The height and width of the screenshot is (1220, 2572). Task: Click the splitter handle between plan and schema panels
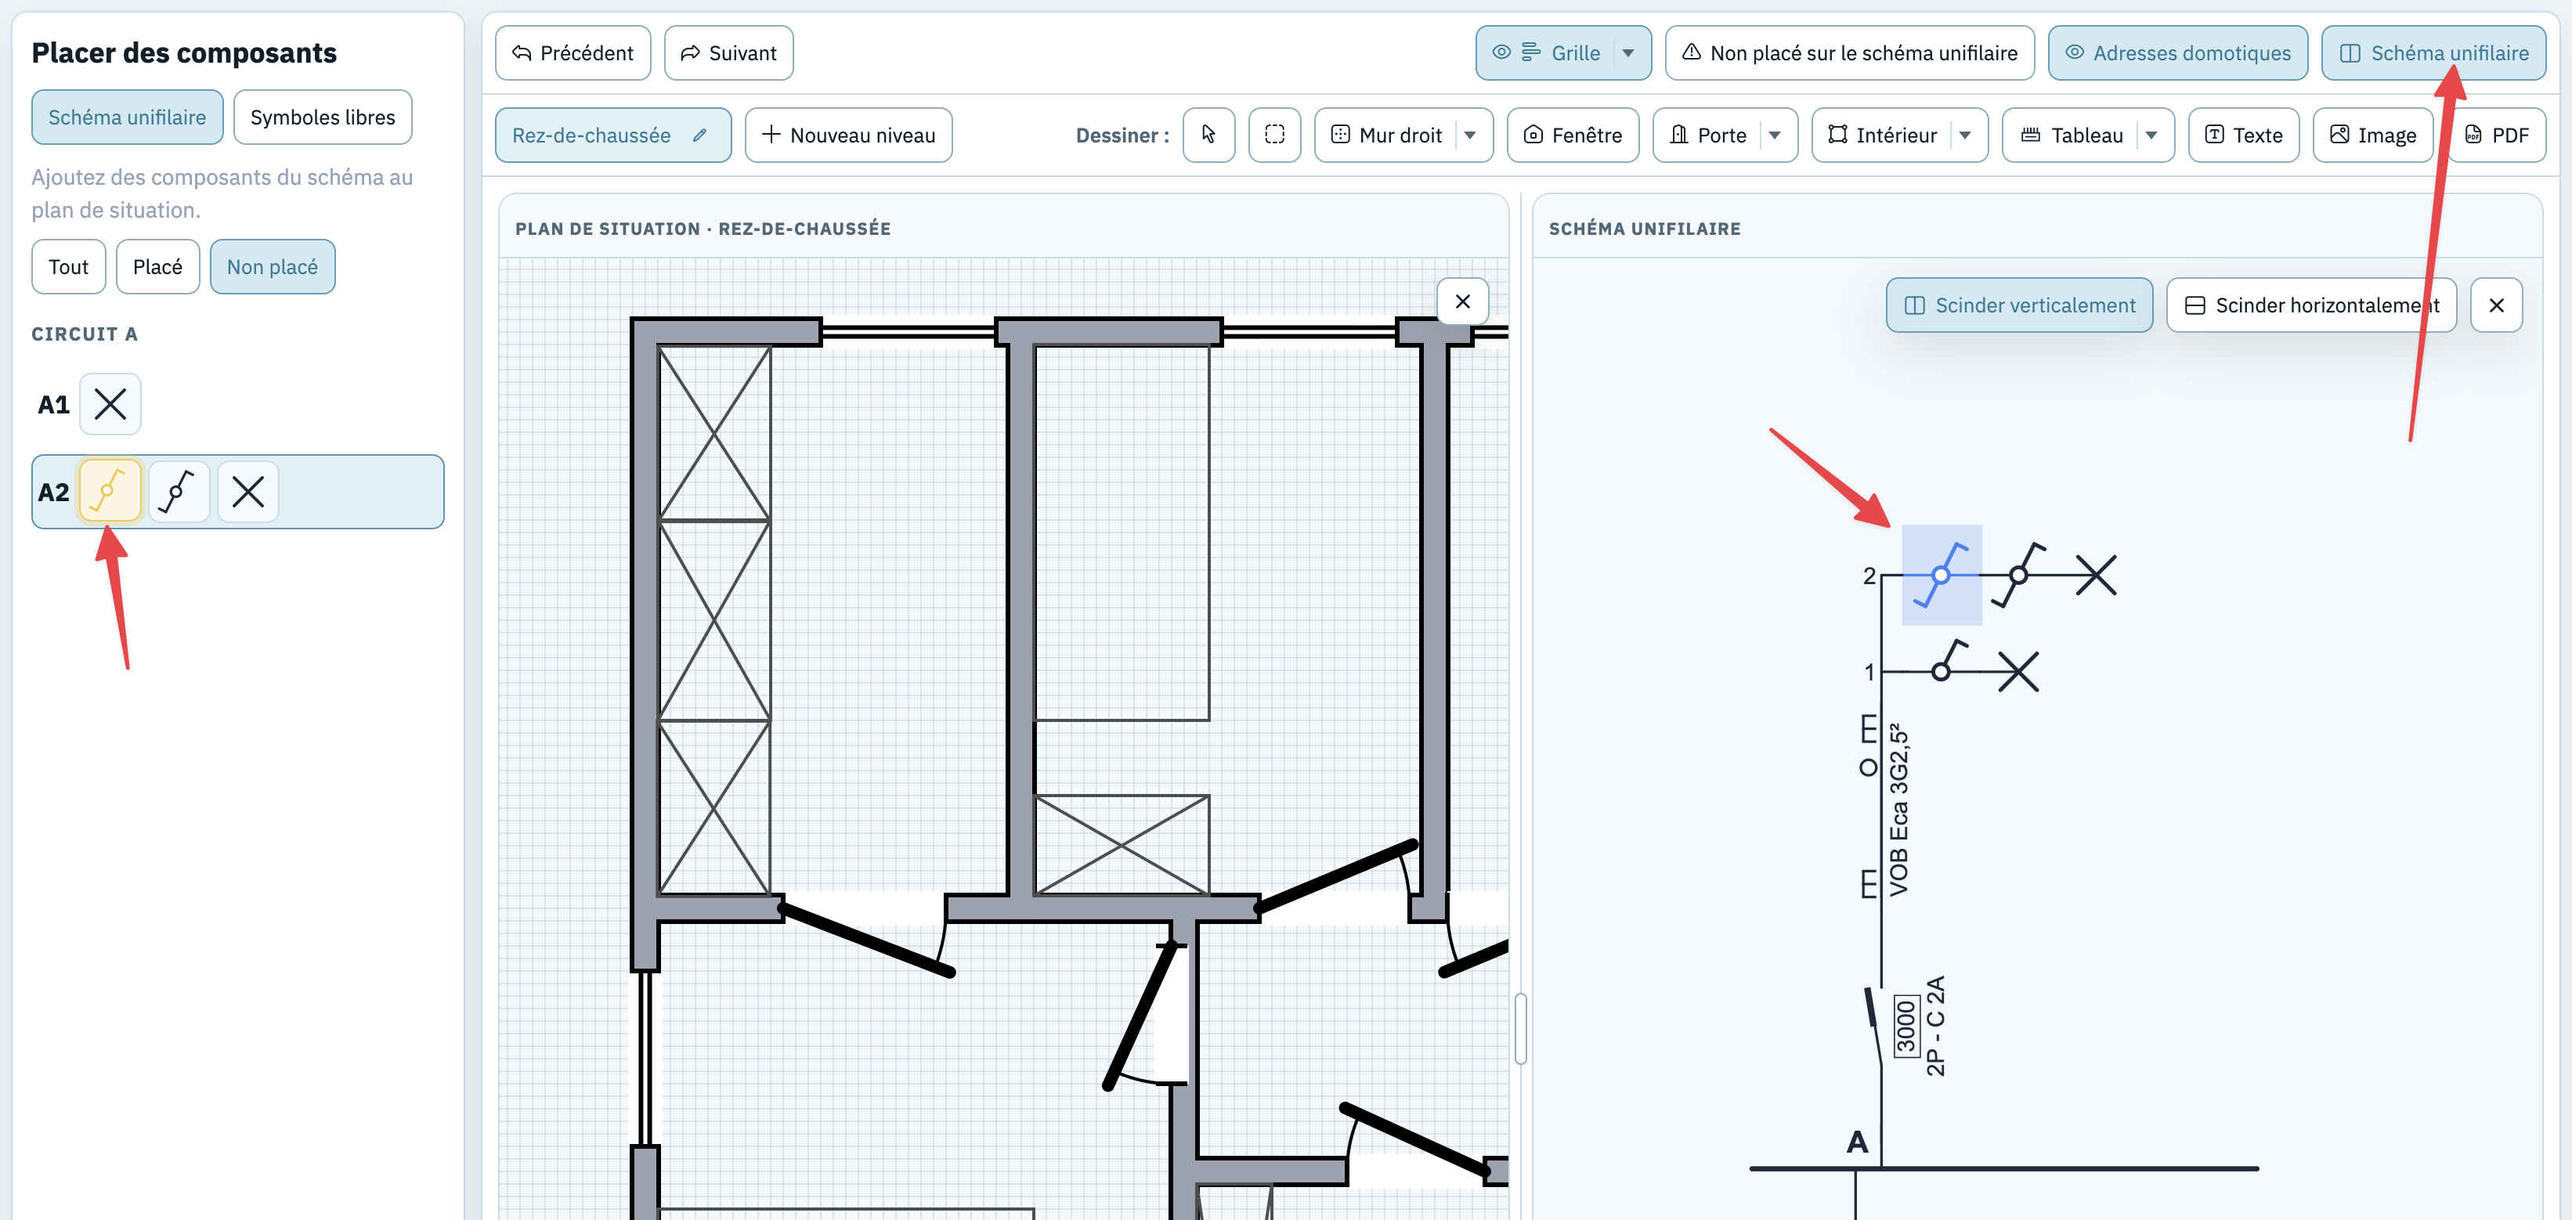[x=1521, y=1029]
